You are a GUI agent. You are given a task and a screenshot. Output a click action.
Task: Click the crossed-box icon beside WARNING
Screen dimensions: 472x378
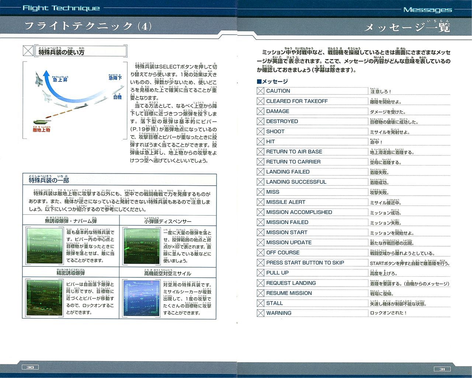pos(260,313)
